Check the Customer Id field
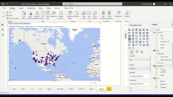 pos(157,41)
